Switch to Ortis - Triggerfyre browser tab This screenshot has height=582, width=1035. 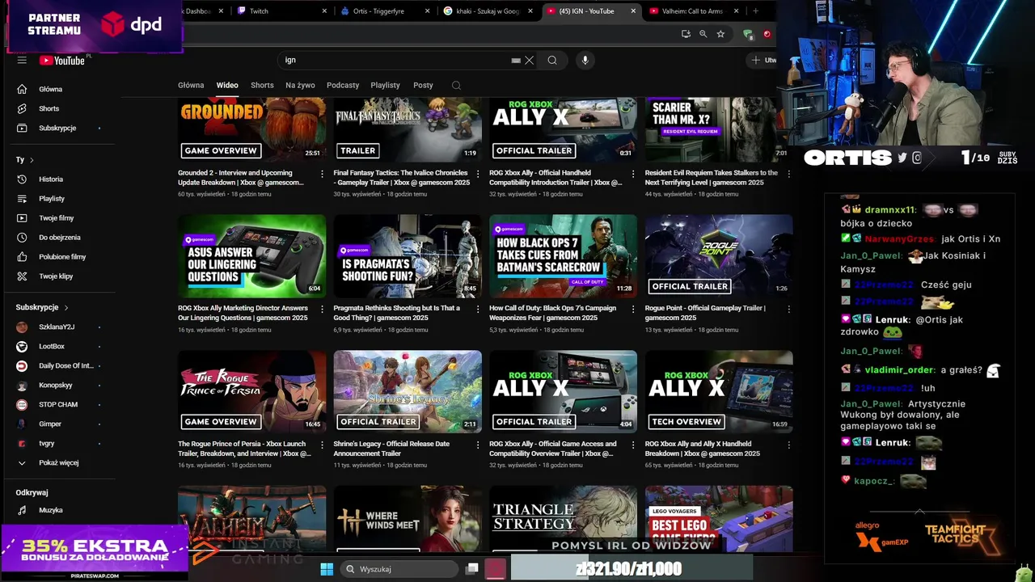tap(384, 11)
